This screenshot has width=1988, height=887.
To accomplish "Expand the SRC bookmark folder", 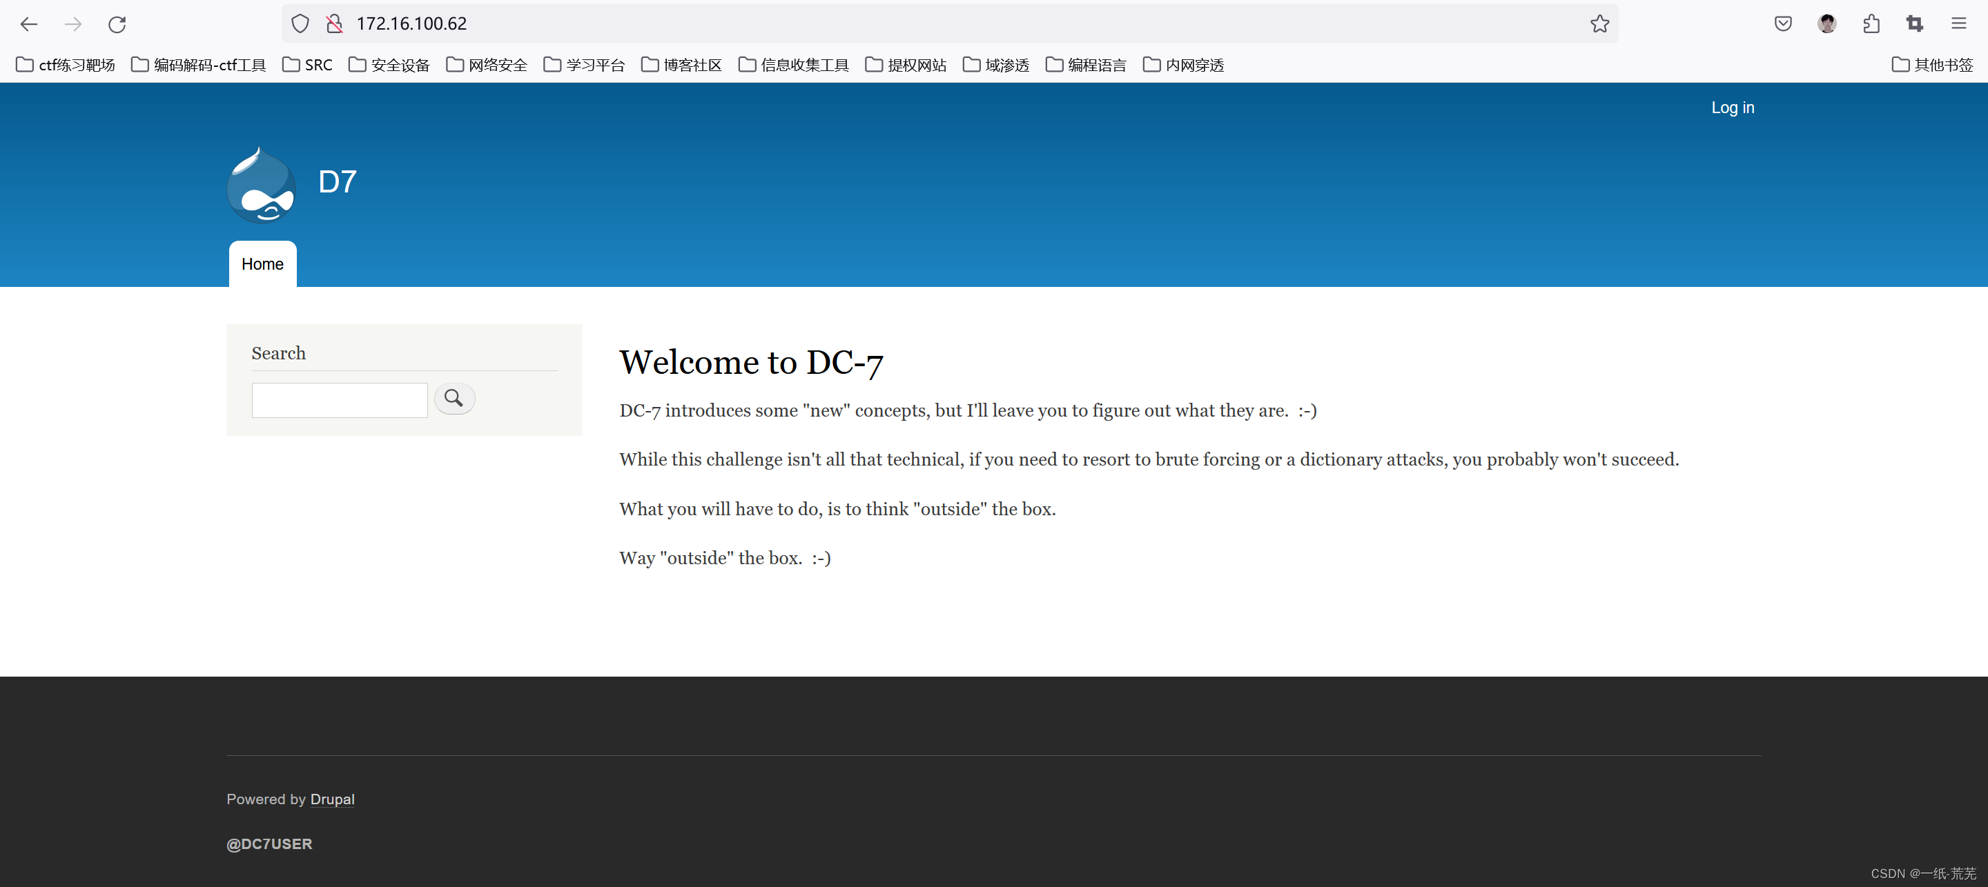I will (x=308, y=65).
